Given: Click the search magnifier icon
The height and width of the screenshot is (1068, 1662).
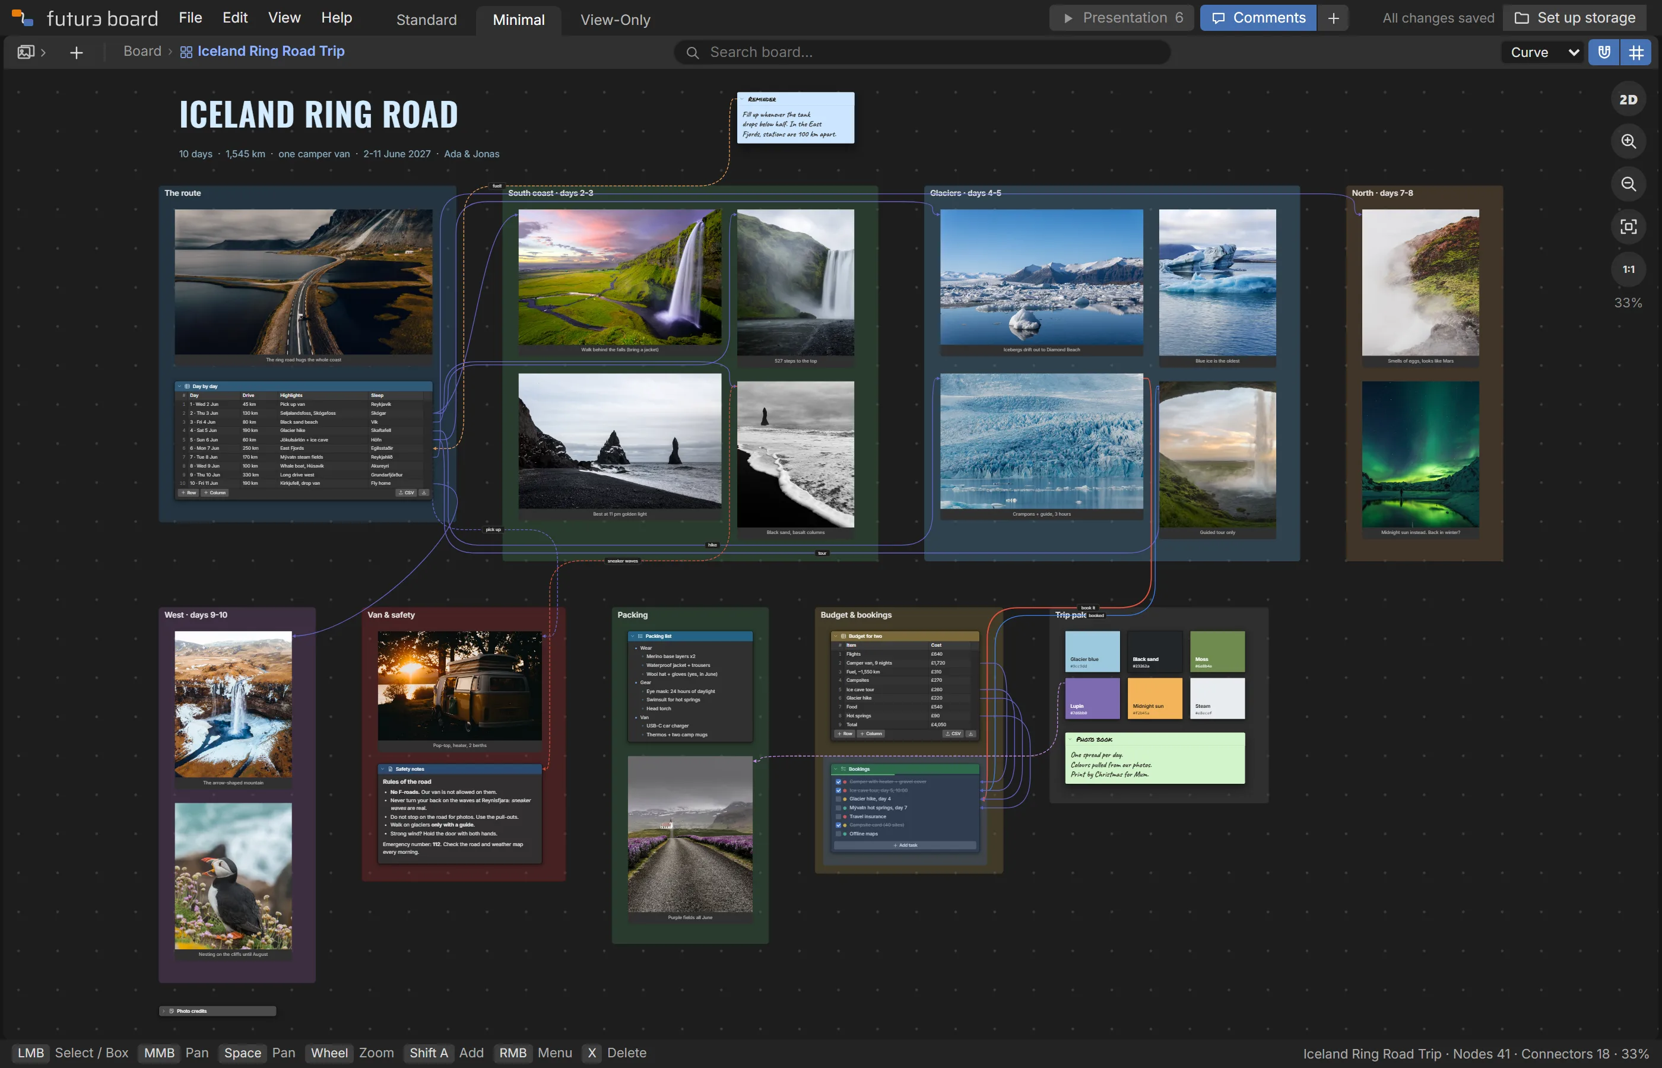Looking at the screenshot, I should click(692, 52).
